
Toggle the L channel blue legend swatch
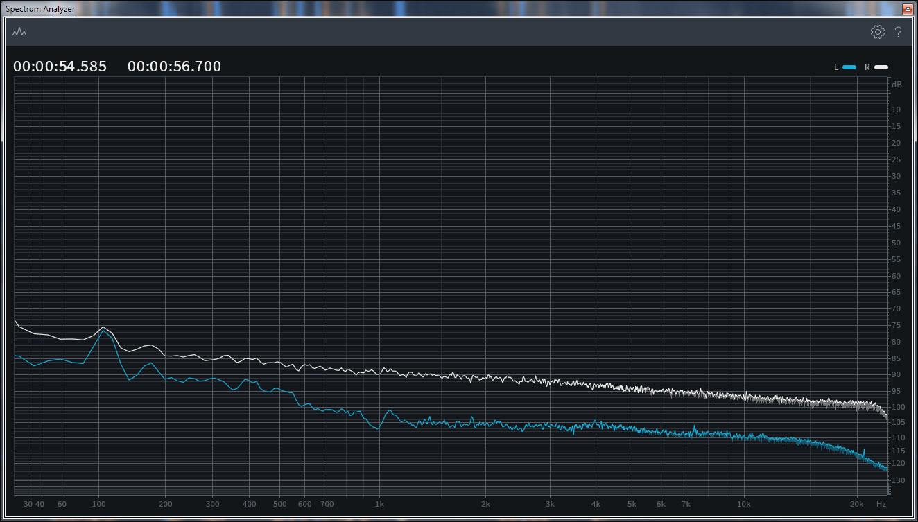tap(849, 67)
